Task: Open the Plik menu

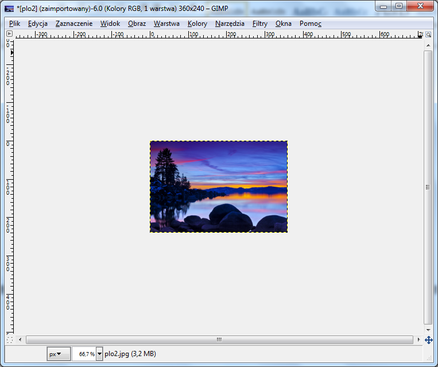Action: pyautogui.click(x=14, y=24)
